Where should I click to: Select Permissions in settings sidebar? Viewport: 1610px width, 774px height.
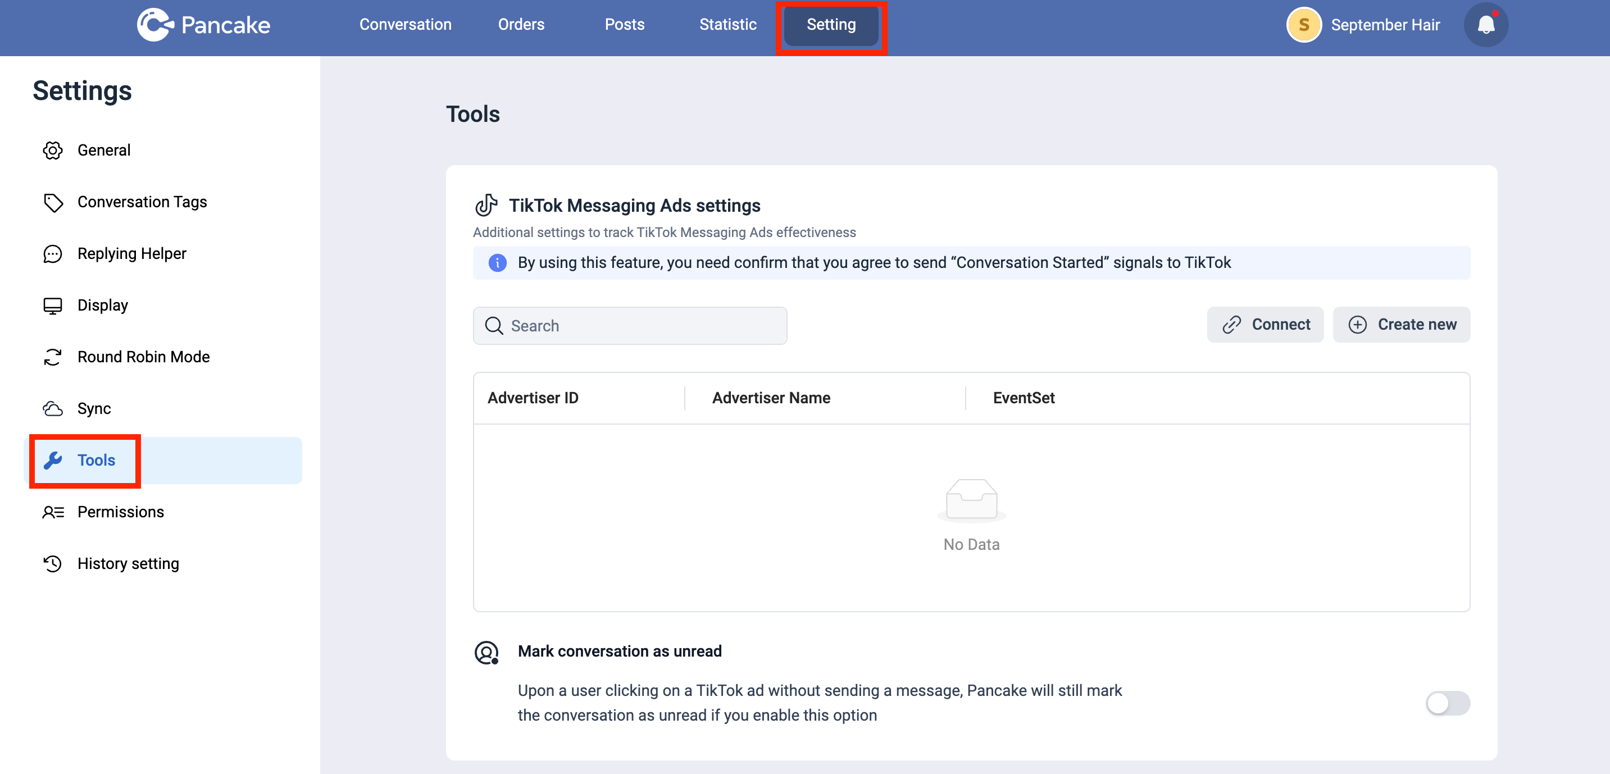162,512
